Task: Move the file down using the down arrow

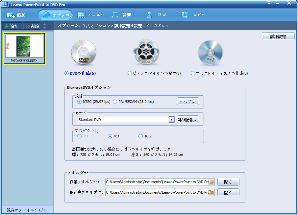Action: pyautogui.click(x=44, y=28)
